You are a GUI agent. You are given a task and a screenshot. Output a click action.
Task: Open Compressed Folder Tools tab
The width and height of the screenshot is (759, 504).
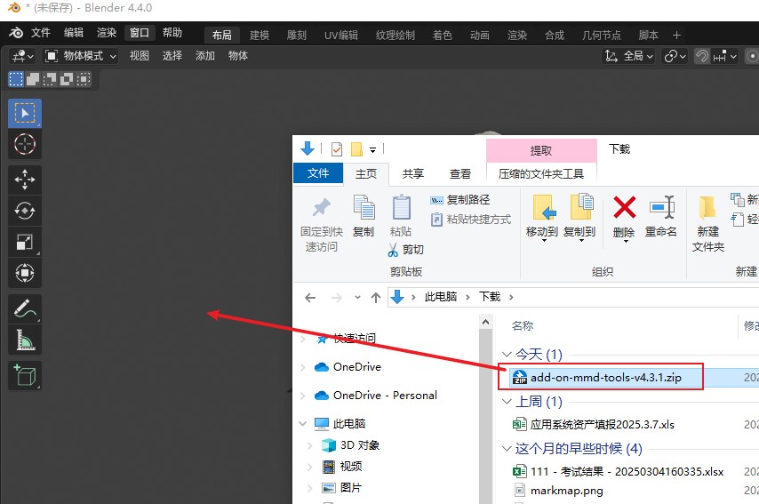click(x=541, y=174)
